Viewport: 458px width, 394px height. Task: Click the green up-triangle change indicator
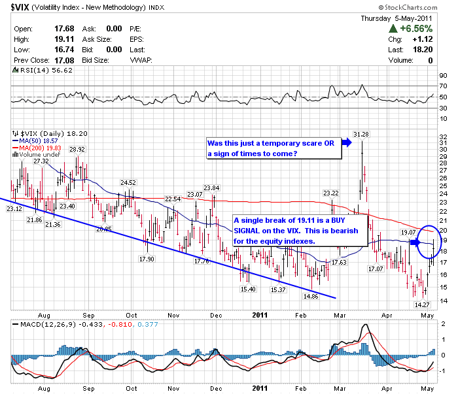pos(393,29)
